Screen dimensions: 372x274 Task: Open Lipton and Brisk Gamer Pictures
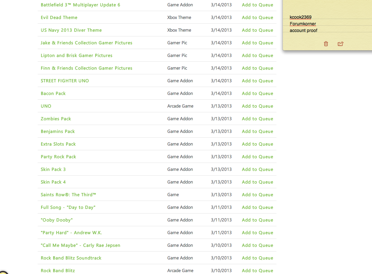pyautogui.click(x=77, y=55)
